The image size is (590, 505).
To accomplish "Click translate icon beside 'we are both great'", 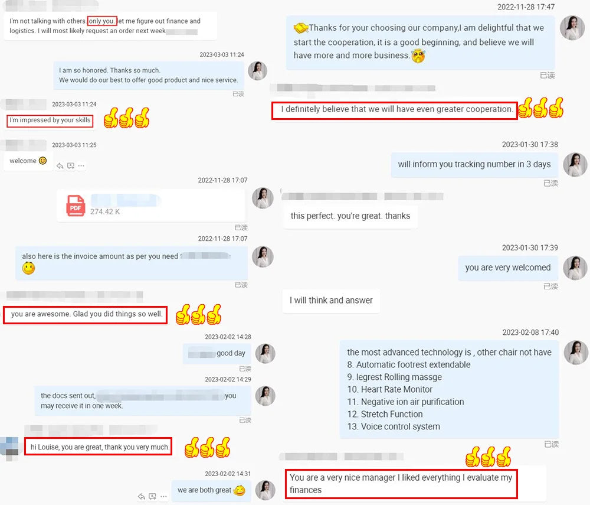I will click(152, 496).
